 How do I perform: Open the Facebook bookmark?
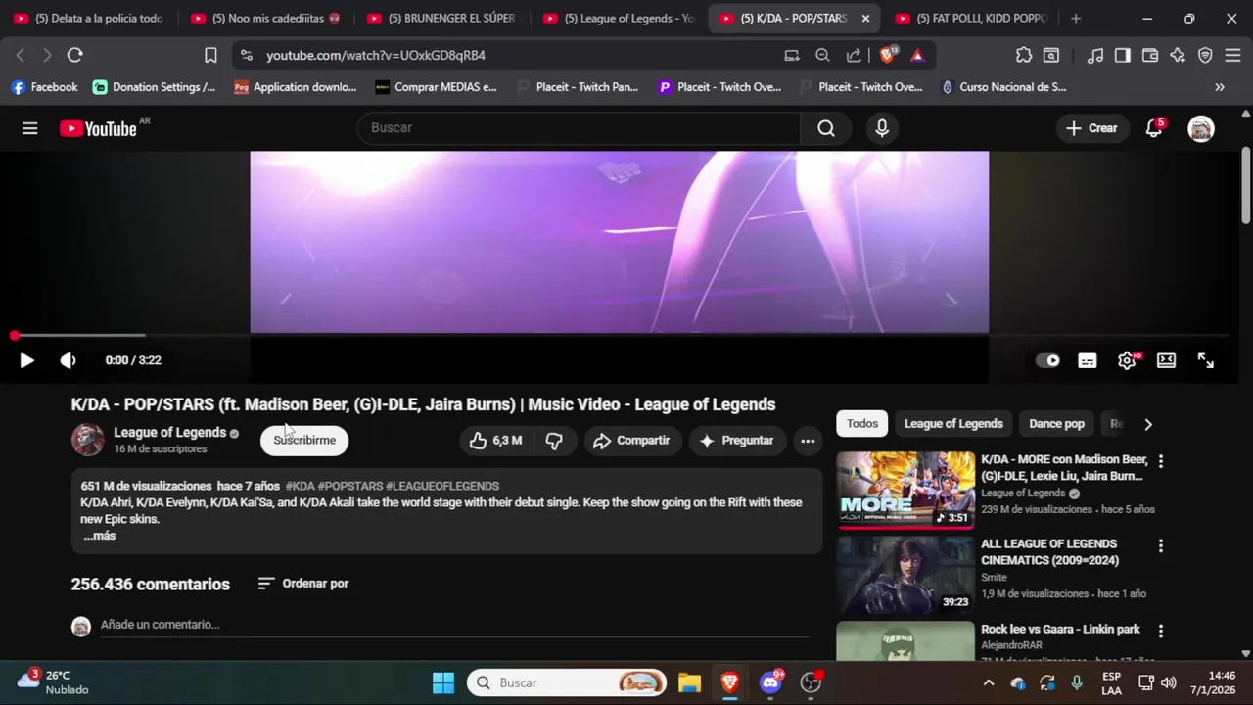(44, 87)
